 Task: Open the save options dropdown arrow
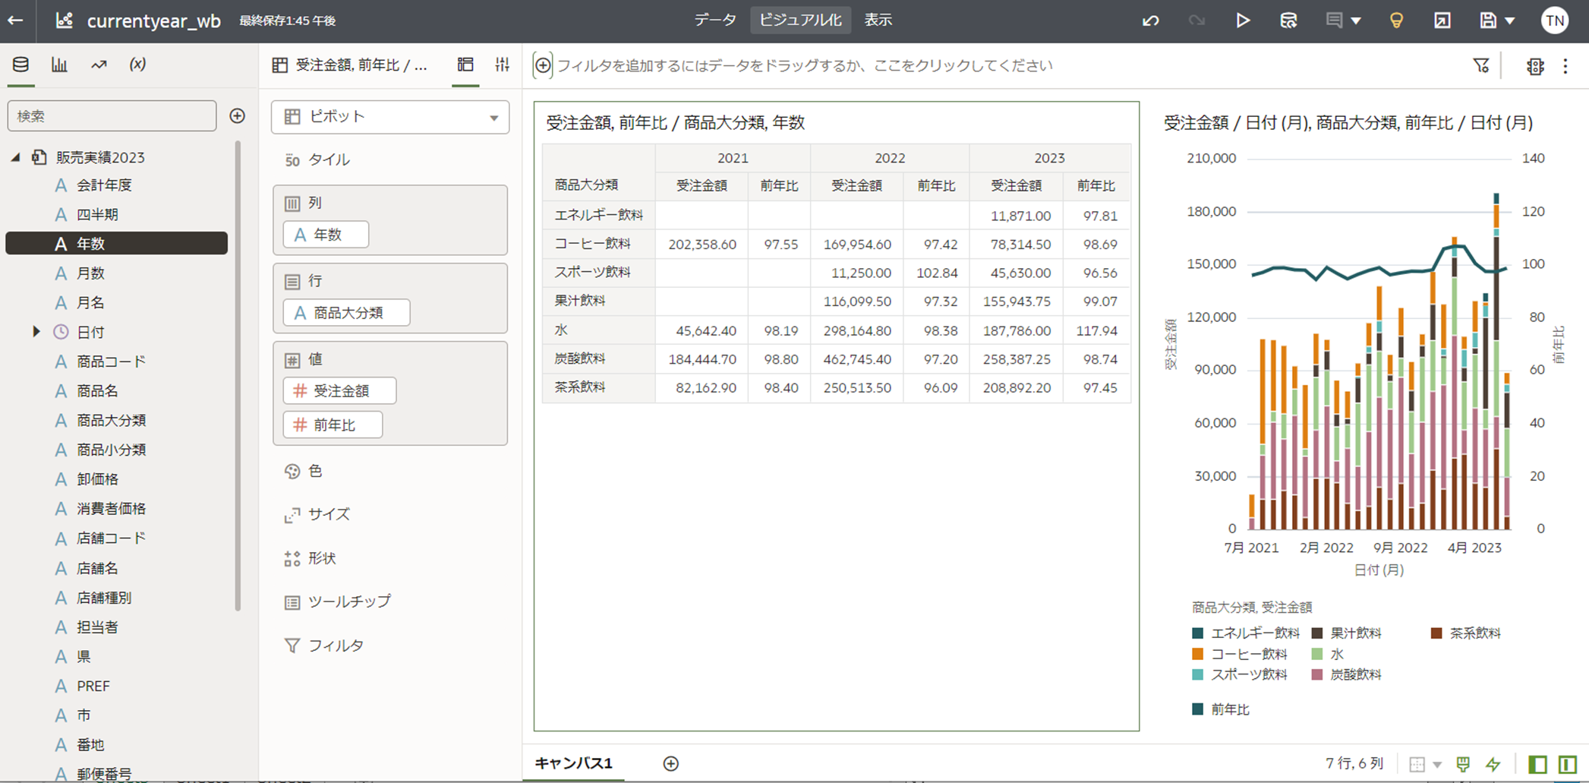point(1510,21)
